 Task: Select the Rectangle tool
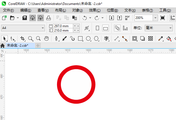[80, 38]
